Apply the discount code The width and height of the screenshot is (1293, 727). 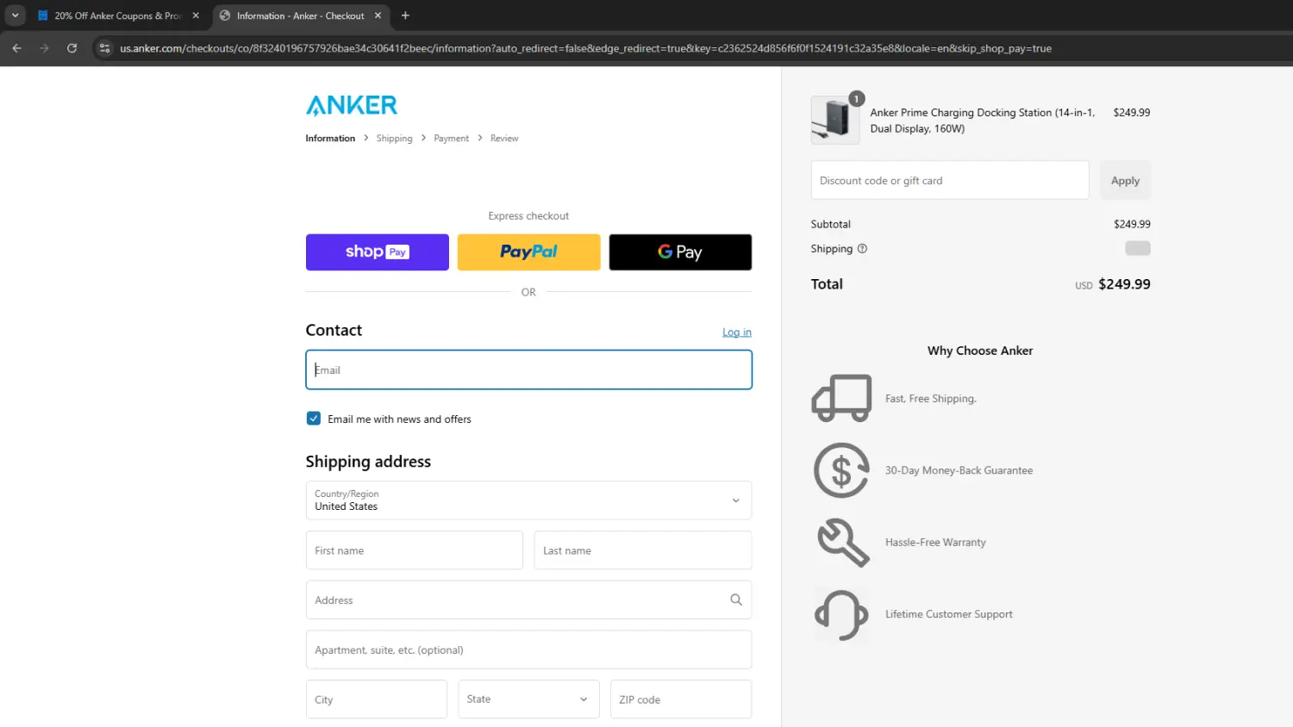point(1125,180)
